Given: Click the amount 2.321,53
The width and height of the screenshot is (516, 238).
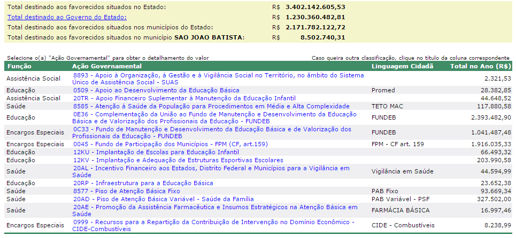Looking at the screenshot, I should pos(498,79).
